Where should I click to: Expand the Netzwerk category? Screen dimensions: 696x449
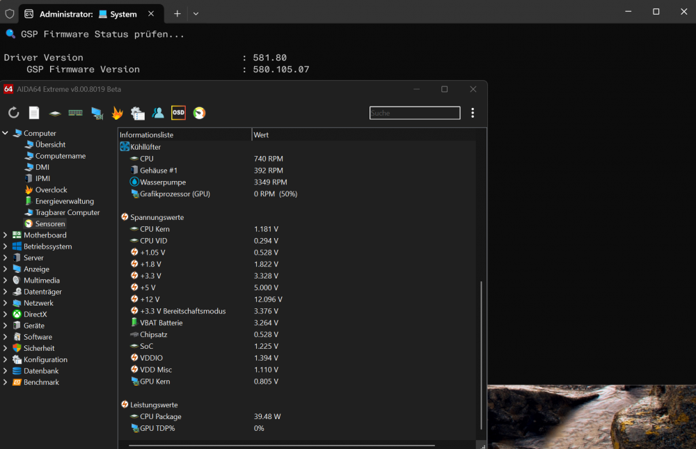point(5,303)
